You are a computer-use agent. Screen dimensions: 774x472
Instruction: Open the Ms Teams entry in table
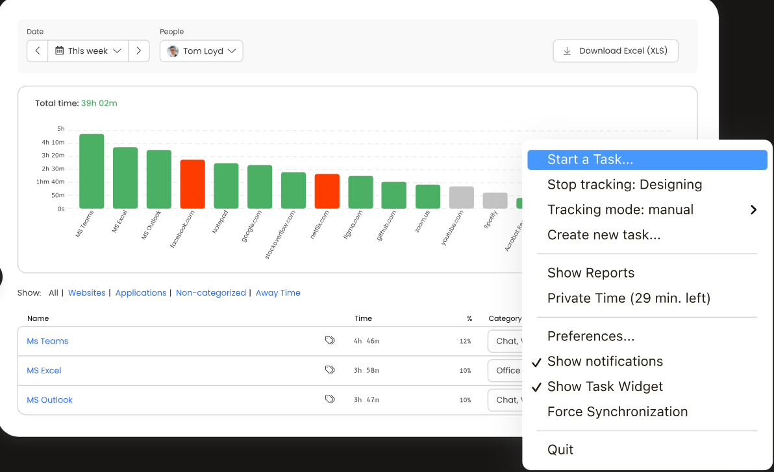point(47,341)
